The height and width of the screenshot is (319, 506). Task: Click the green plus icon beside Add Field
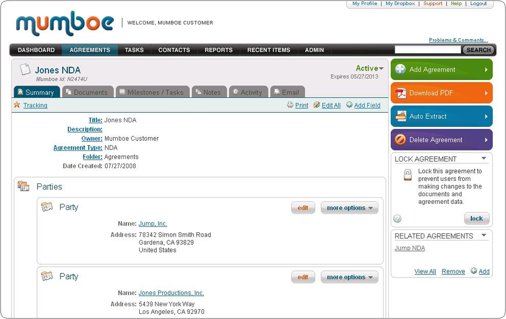click(349, 104)
